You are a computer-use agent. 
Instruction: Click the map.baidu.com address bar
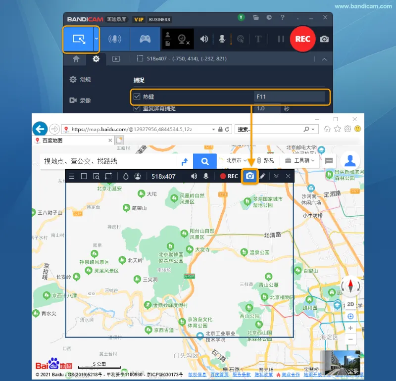pyautogui.click(x=137, y=129)
